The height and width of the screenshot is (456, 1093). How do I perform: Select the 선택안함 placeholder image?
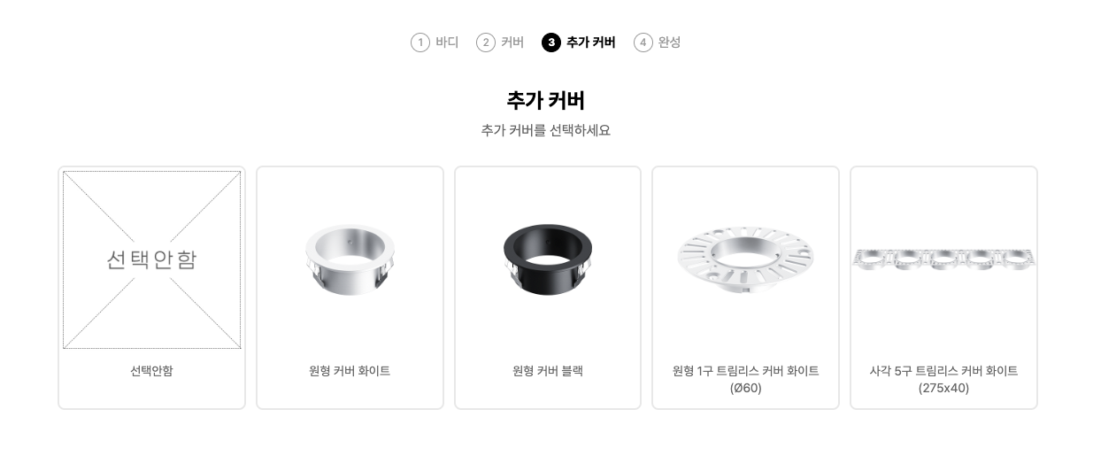151,259
